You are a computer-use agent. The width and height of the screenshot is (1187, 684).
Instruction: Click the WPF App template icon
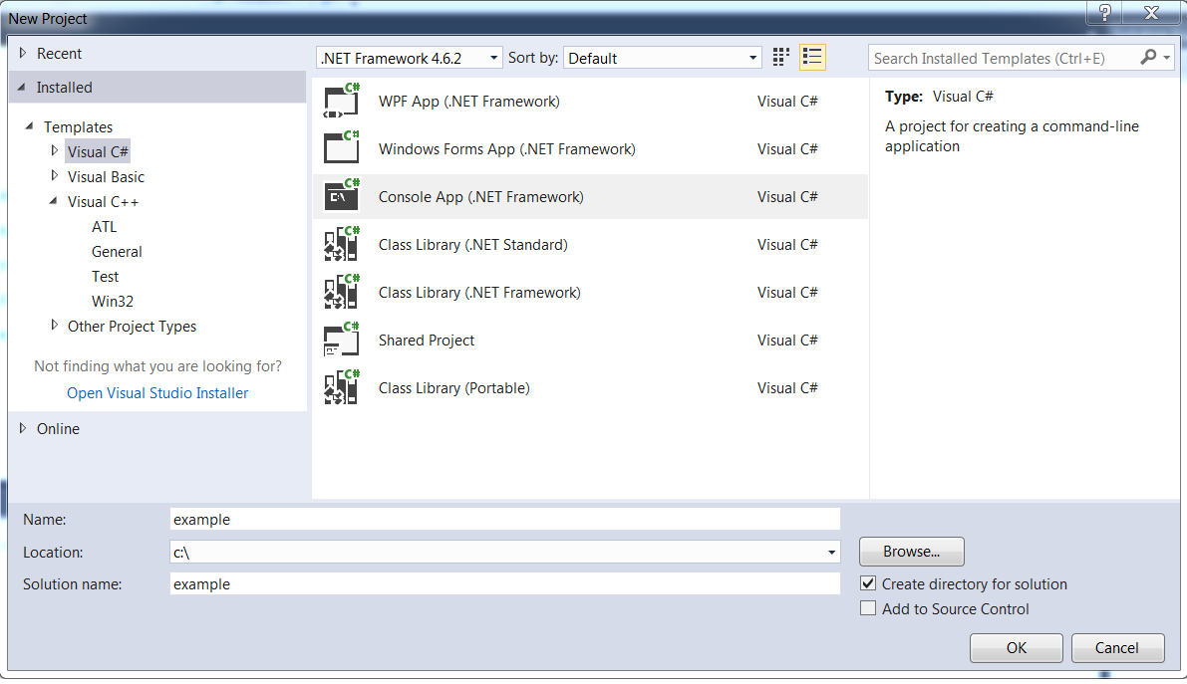(342, 101)
